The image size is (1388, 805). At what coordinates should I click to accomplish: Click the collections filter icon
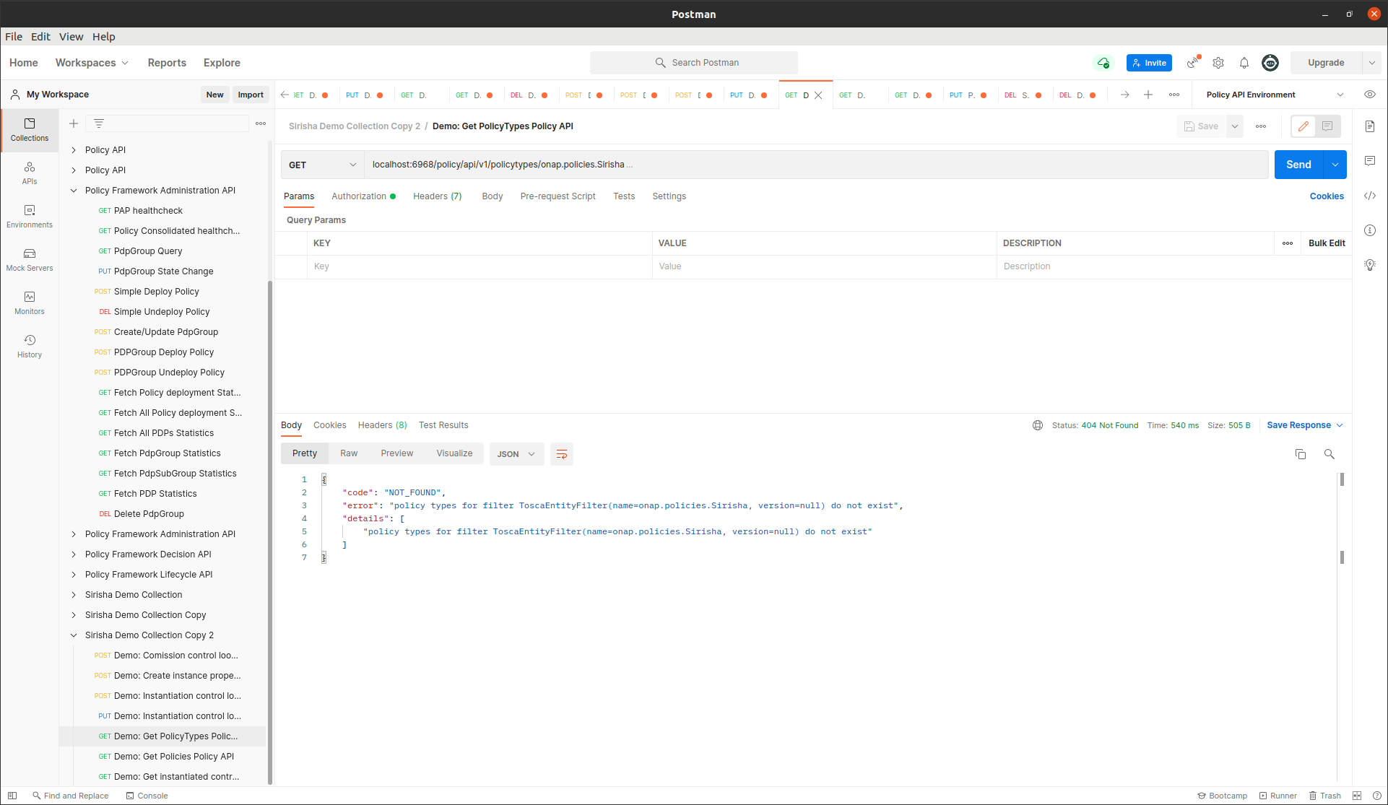[99, 123]
